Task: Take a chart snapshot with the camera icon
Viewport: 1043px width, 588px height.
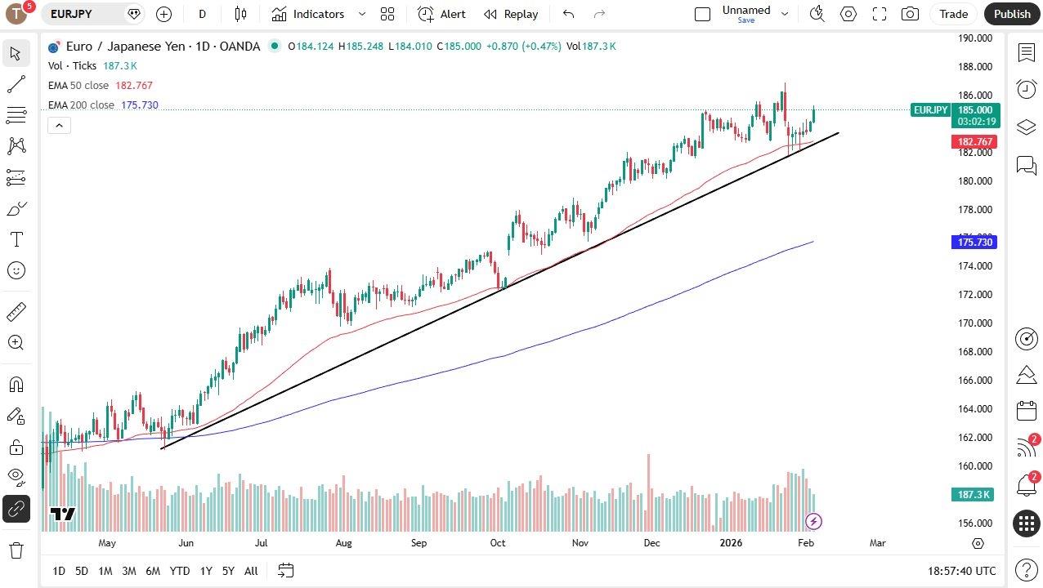Action: [911, 14]
